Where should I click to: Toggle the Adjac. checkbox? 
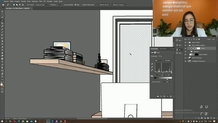pos(75,5)
